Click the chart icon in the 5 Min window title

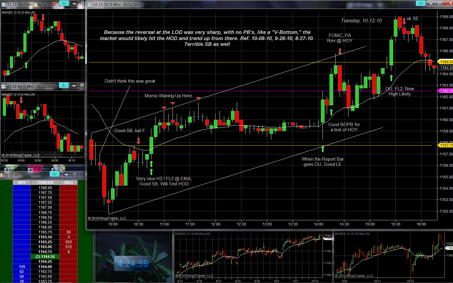coord(90,5)
